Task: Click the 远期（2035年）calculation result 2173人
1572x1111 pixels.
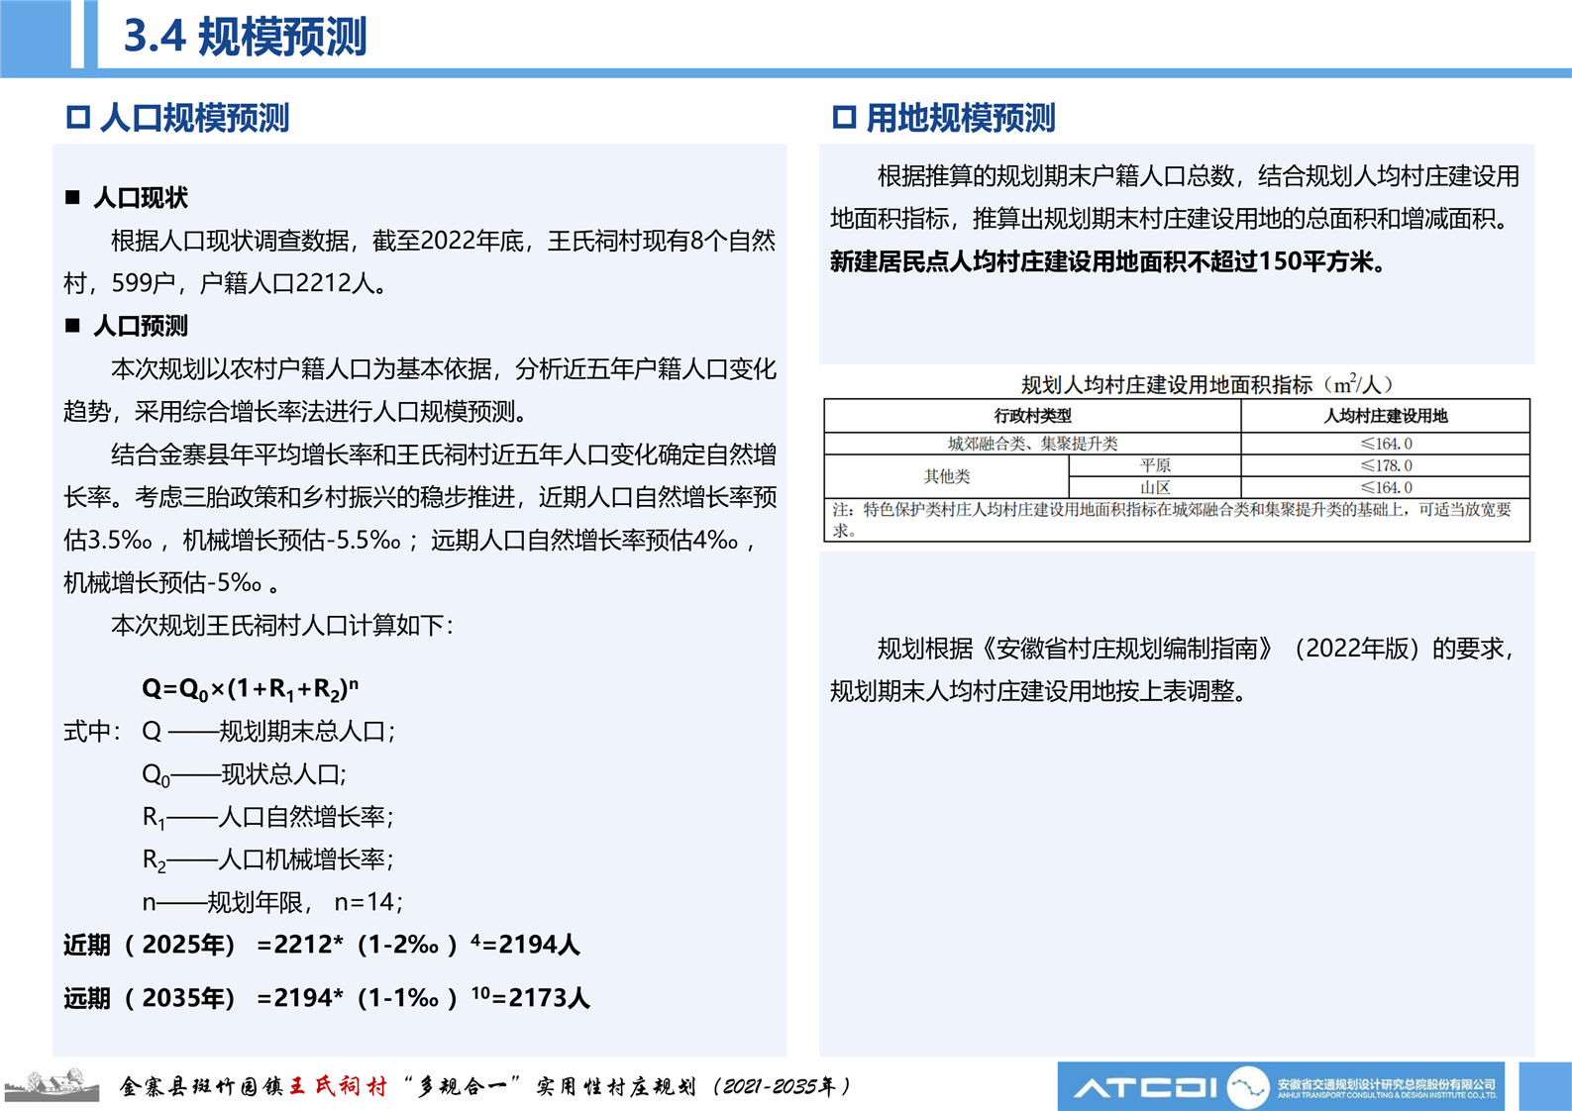Action: pyautogui.click(x=549, y=997)
